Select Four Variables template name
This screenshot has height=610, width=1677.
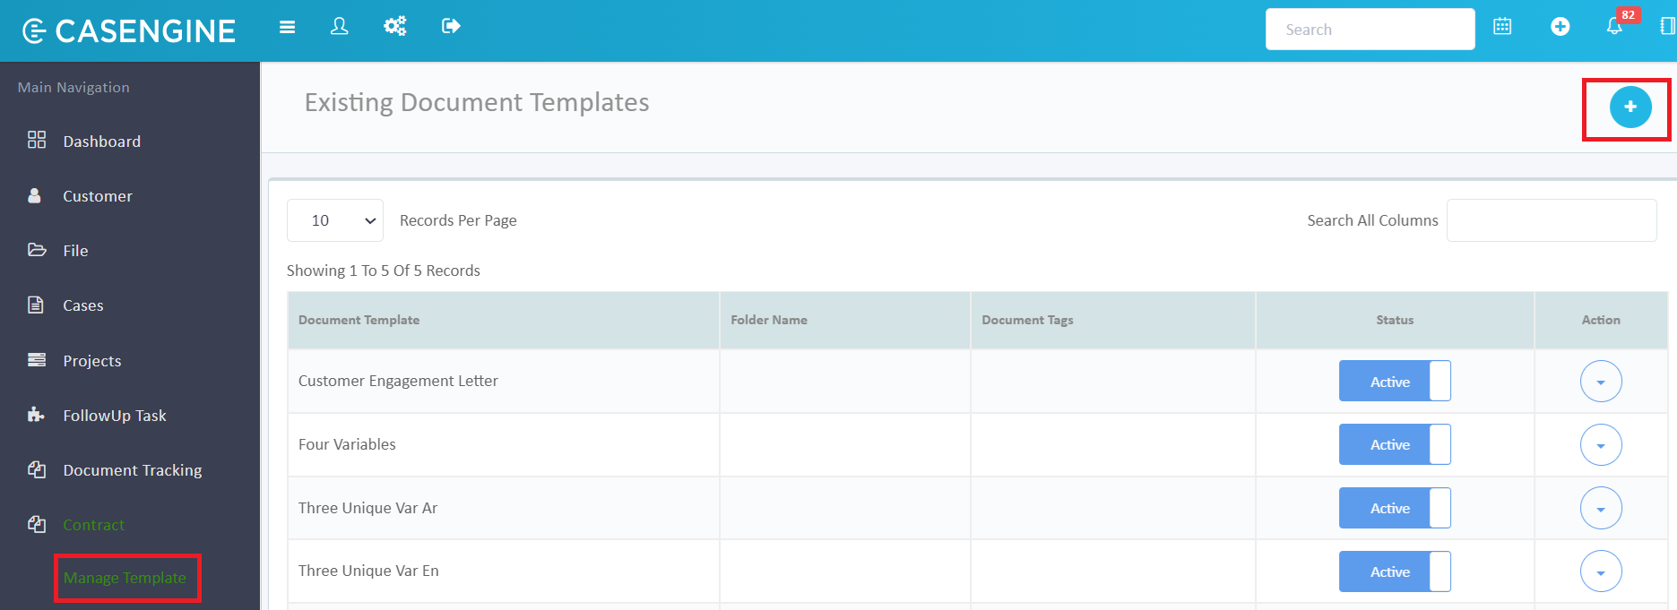pos(347,444)
